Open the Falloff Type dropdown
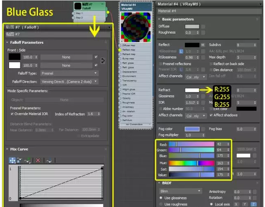Screen dimensions: 265x207 [69, 73]
